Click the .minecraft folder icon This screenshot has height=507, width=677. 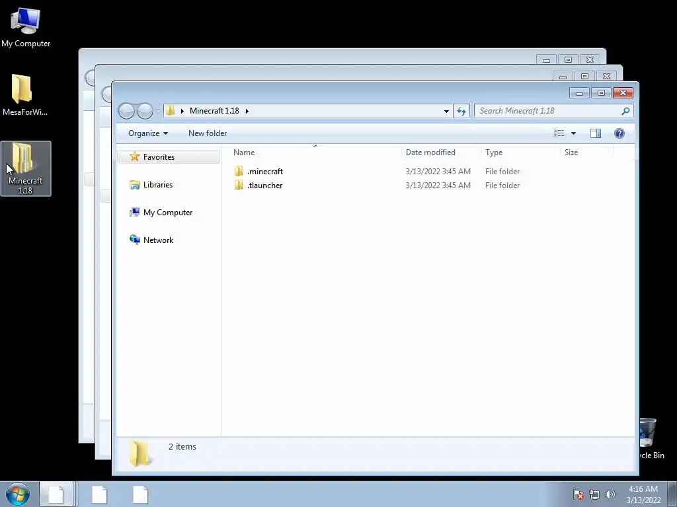pos(239,171)
